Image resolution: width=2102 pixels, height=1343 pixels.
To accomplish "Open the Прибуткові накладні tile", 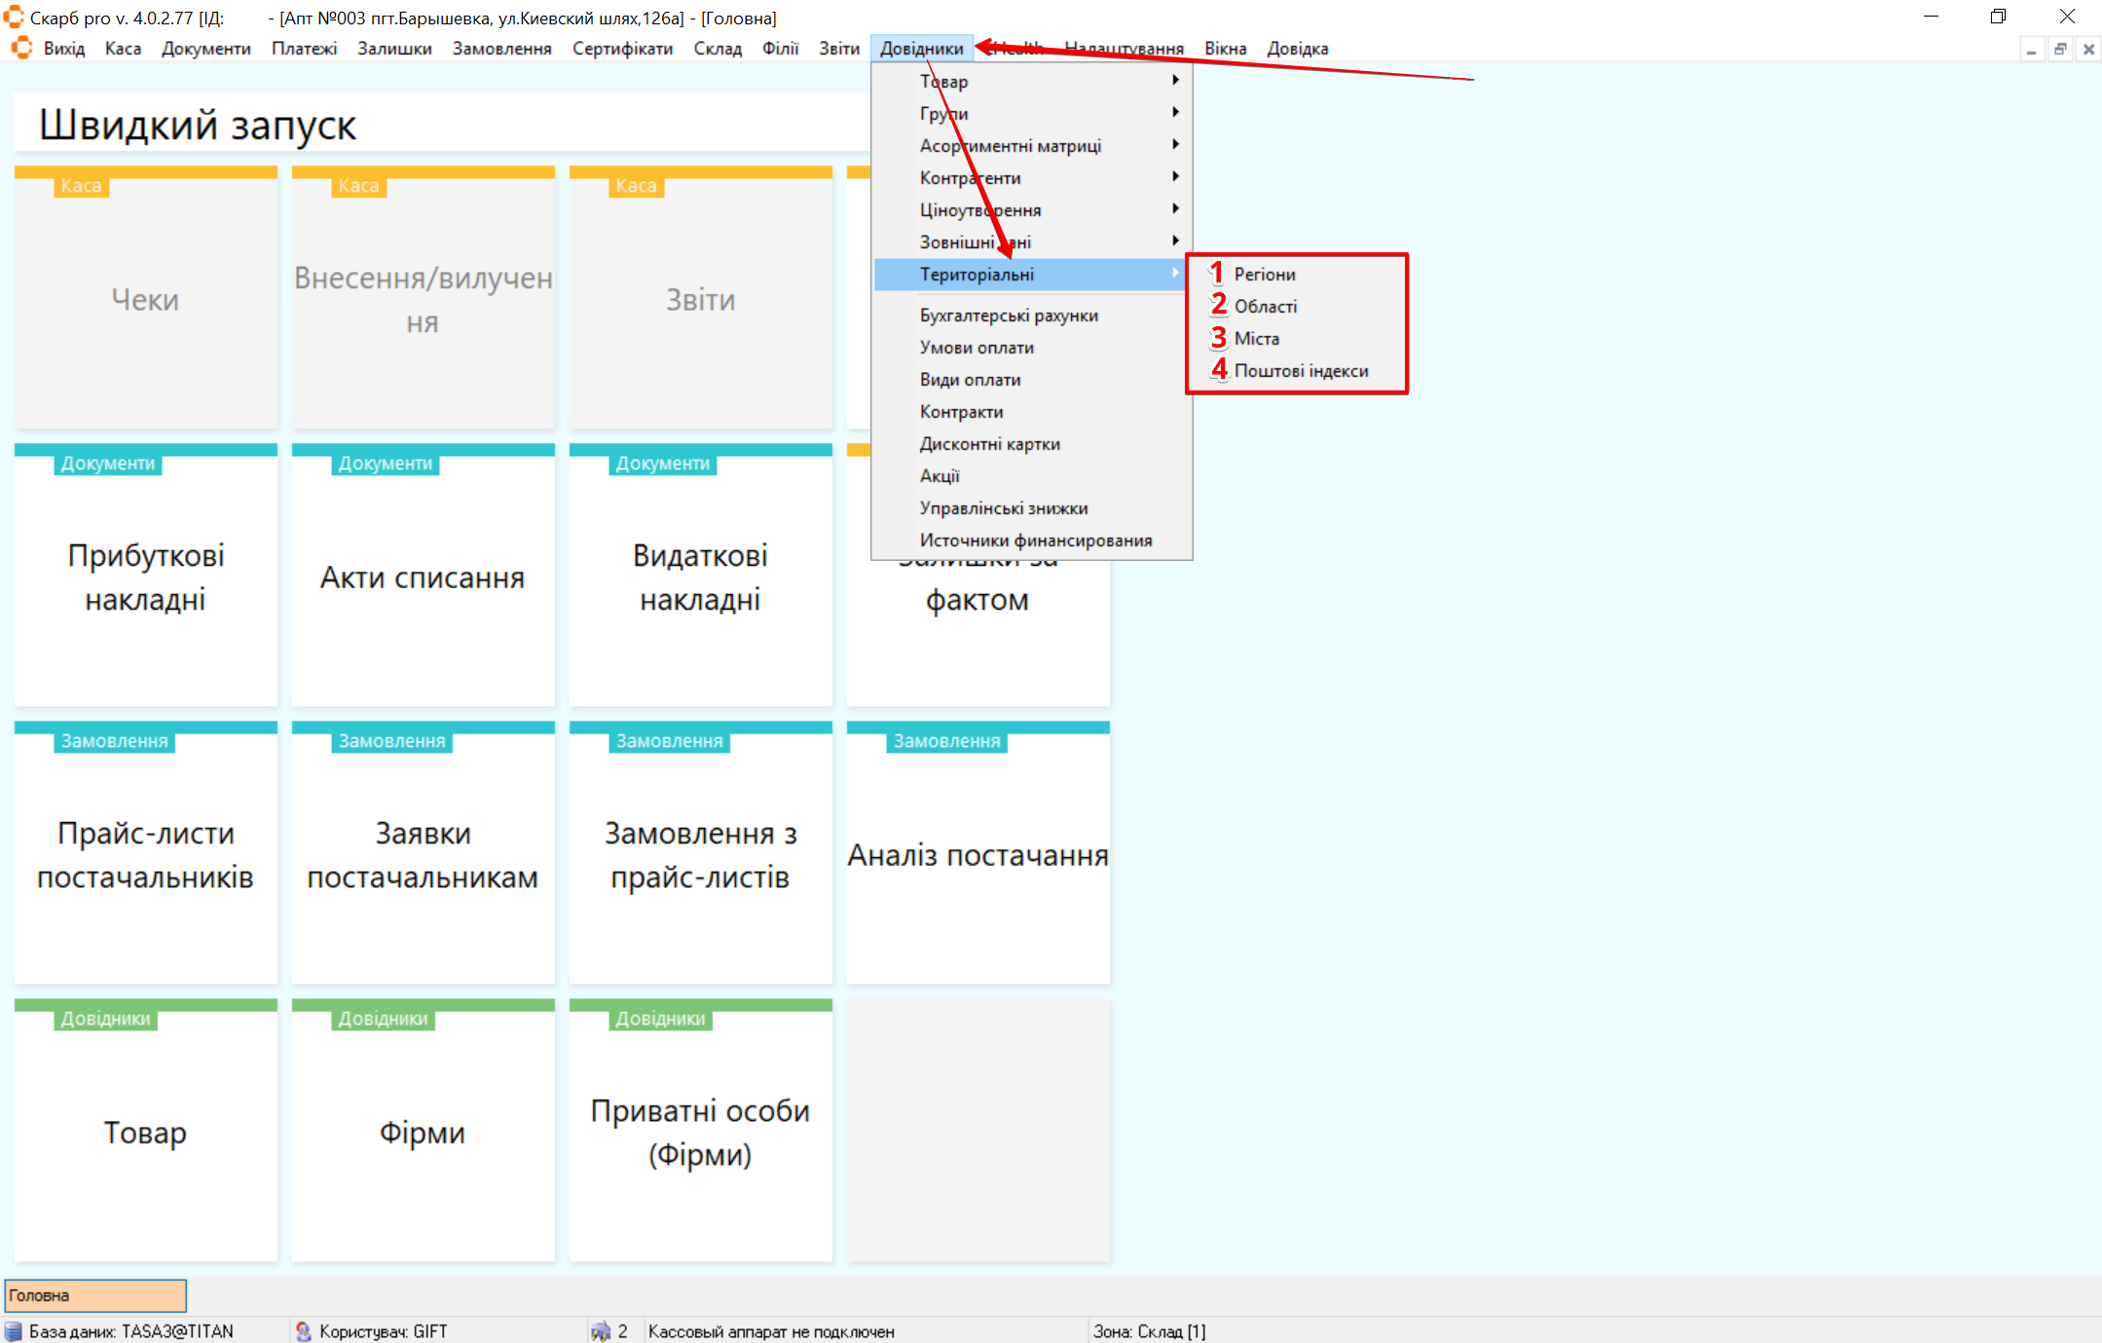I will pyautogui.click(x=146, y=577).
